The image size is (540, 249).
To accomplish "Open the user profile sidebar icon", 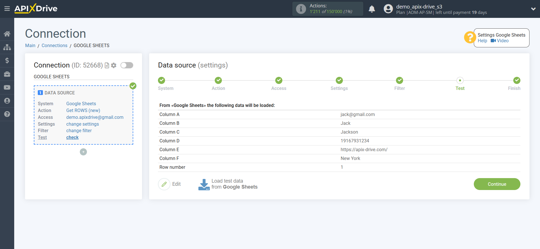I will tap(7, 101).
